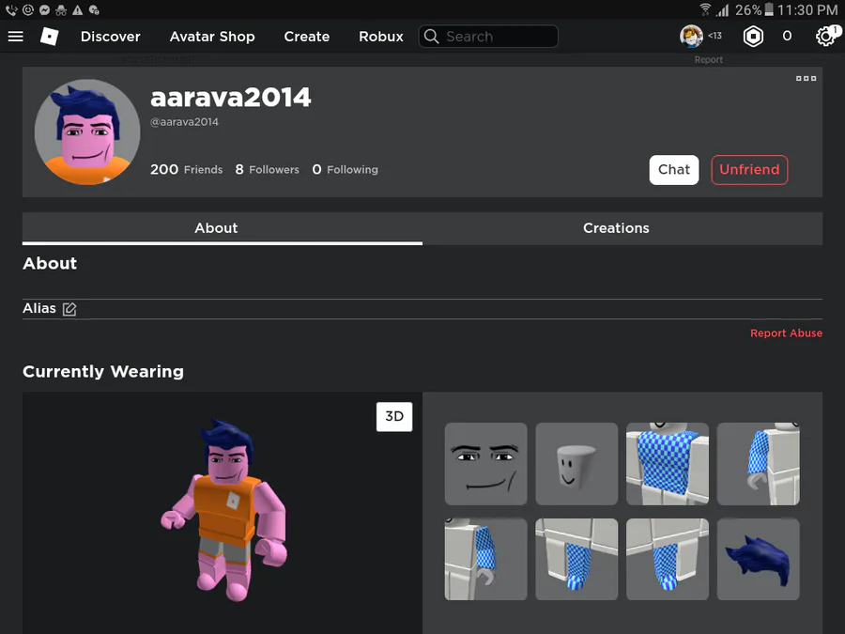Click the Roblox logo home icon

[50, 36]
